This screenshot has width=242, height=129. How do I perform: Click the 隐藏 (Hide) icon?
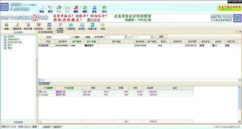(7, 26)
